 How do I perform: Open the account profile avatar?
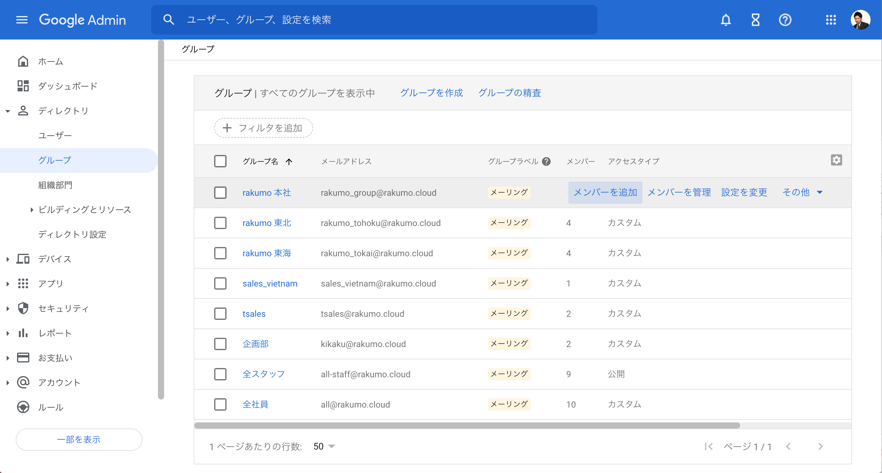coord(860,20)
